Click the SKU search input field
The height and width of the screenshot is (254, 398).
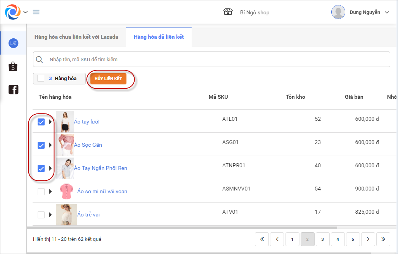pyautogui.click(x=217, y=60)
